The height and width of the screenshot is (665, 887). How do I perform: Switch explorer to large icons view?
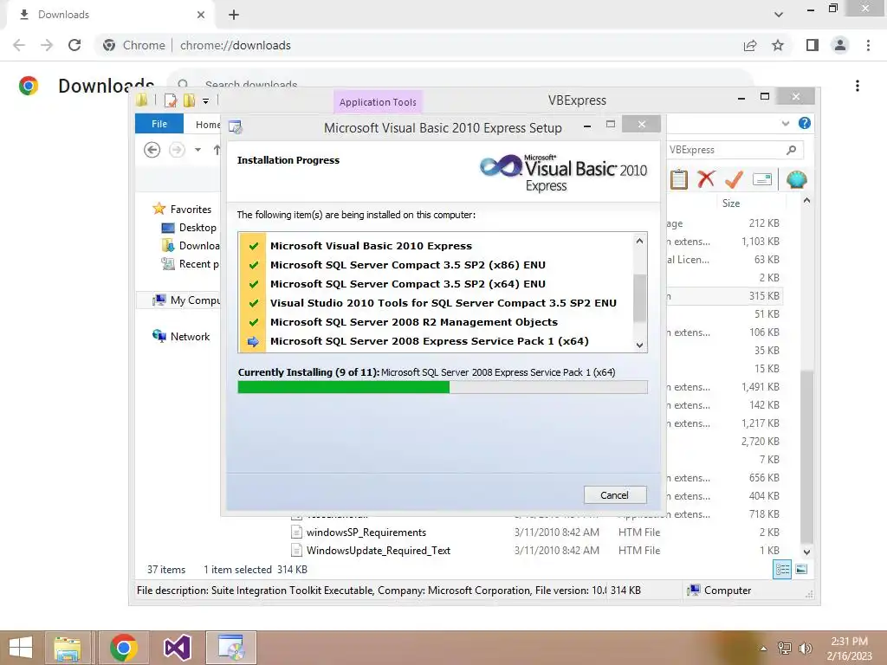tap(801, 570)
